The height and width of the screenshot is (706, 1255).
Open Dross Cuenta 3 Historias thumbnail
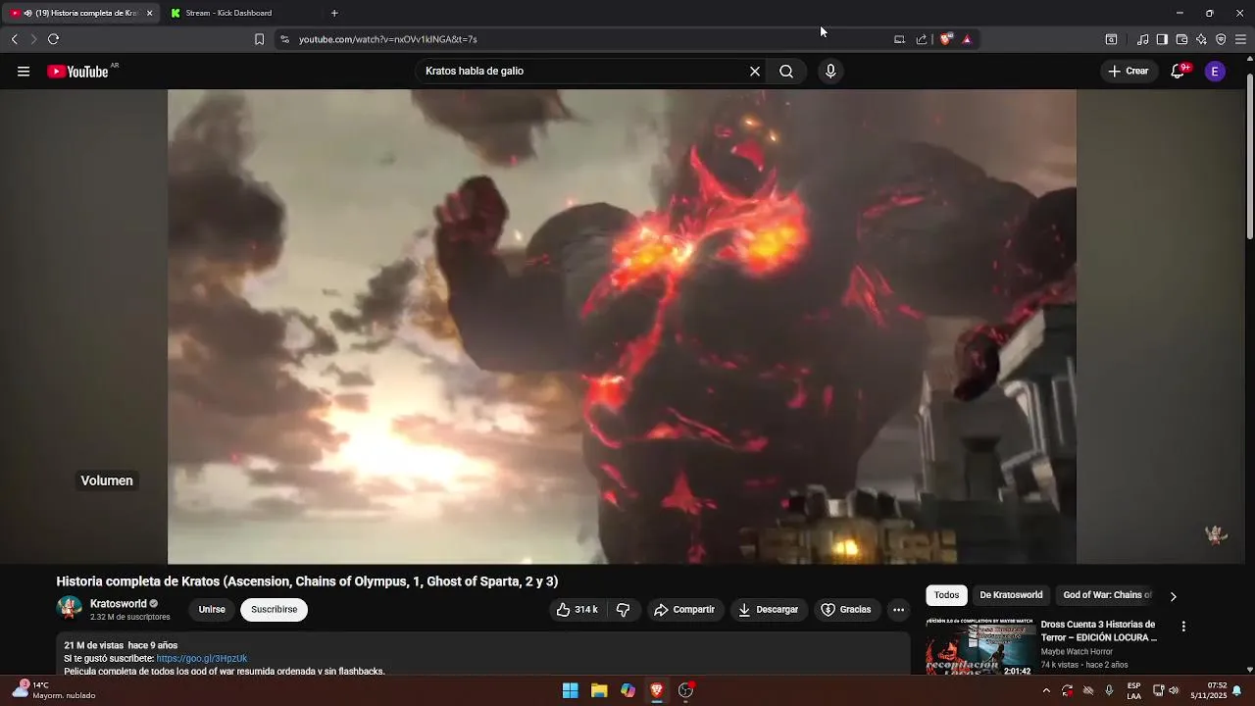click(x=979, y=646)
